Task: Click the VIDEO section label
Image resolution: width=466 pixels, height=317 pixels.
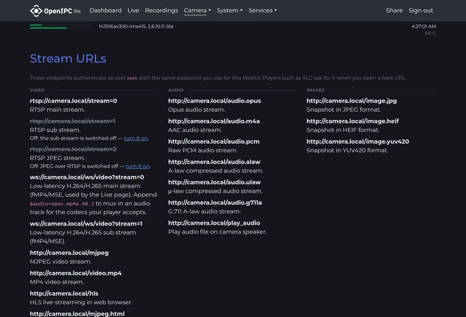Action: click(x=37, y=90)
